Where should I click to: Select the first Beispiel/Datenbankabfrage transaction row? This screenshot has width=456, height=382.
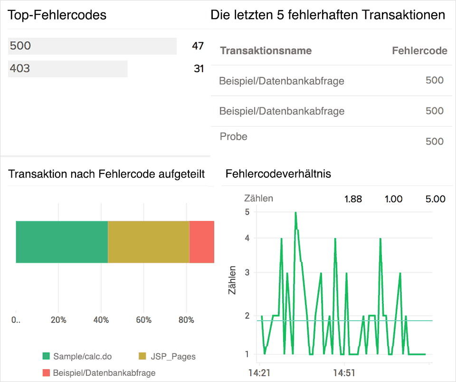(282, 81)
